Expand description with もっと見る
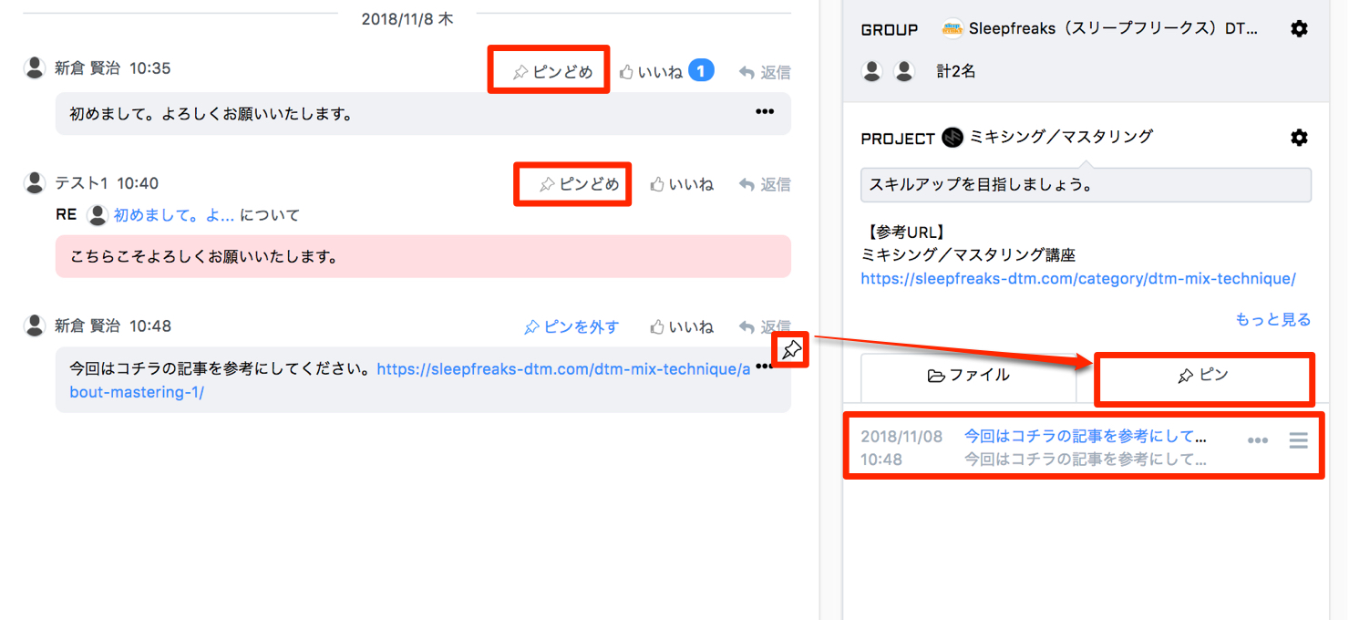The width and height of the screenshot is (1349, 620). tap(1272, 319)
